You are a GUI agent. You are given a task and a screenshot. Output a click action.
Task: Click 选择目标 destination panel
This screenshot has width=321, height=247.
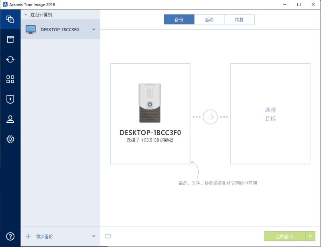point(270,114)
